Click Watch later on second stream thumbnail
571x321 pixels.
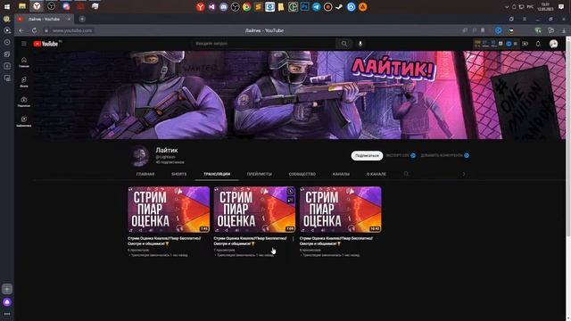pos(290,192)
